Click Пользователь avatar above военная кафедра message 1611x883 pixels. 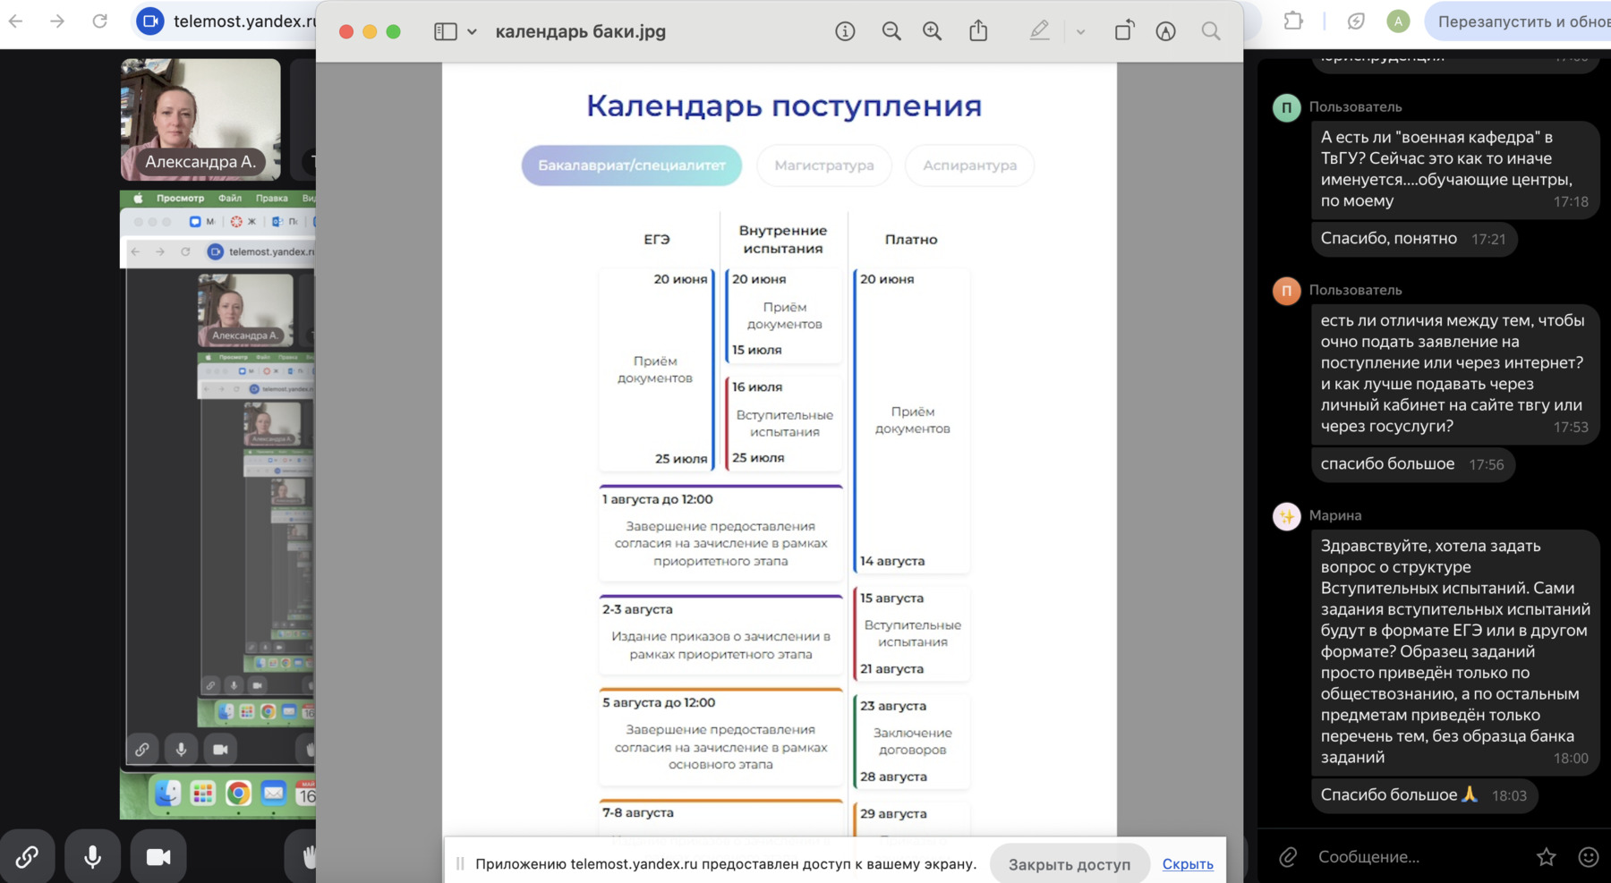[x=1287, y=107]
